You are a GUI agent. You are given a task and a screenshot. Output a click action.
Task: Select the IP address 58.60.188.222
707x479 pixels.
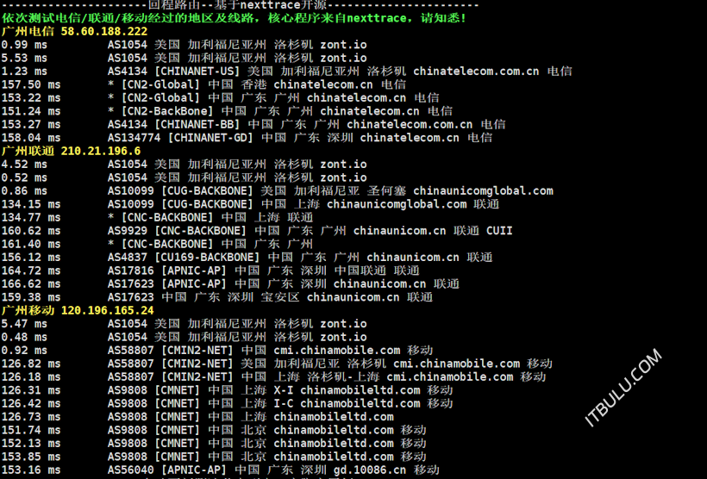pyautogui.click(x=104, y=32)
